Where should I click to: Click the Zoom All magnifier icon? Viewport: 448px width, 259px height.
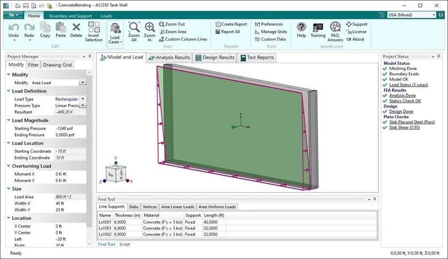click(134, 27)
